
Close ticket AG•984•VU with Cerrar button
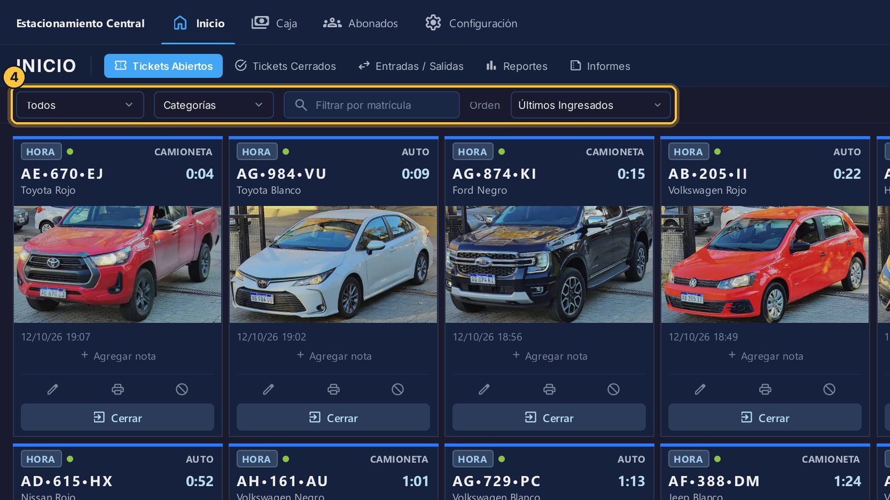333,417
